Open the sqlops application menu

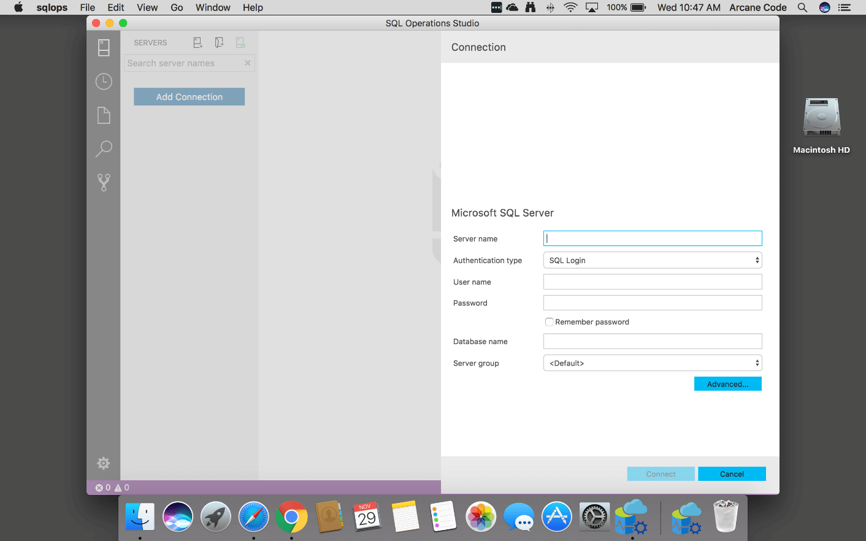pos(52,7)
